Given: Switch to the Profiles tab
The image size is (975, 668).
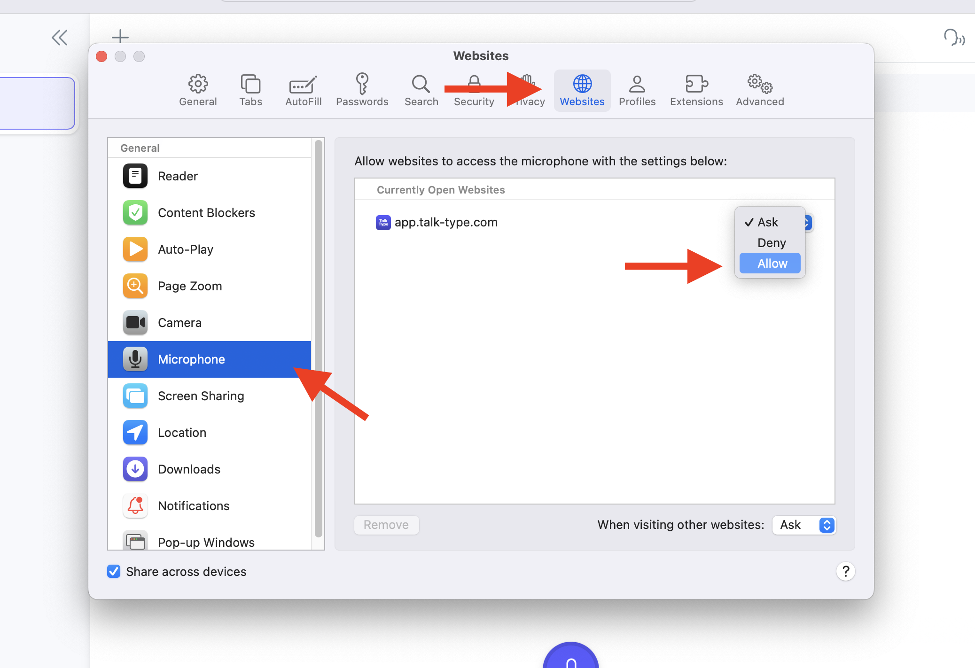Looking at the screenshot, I should pyautogui.click(x=637, y=91).
